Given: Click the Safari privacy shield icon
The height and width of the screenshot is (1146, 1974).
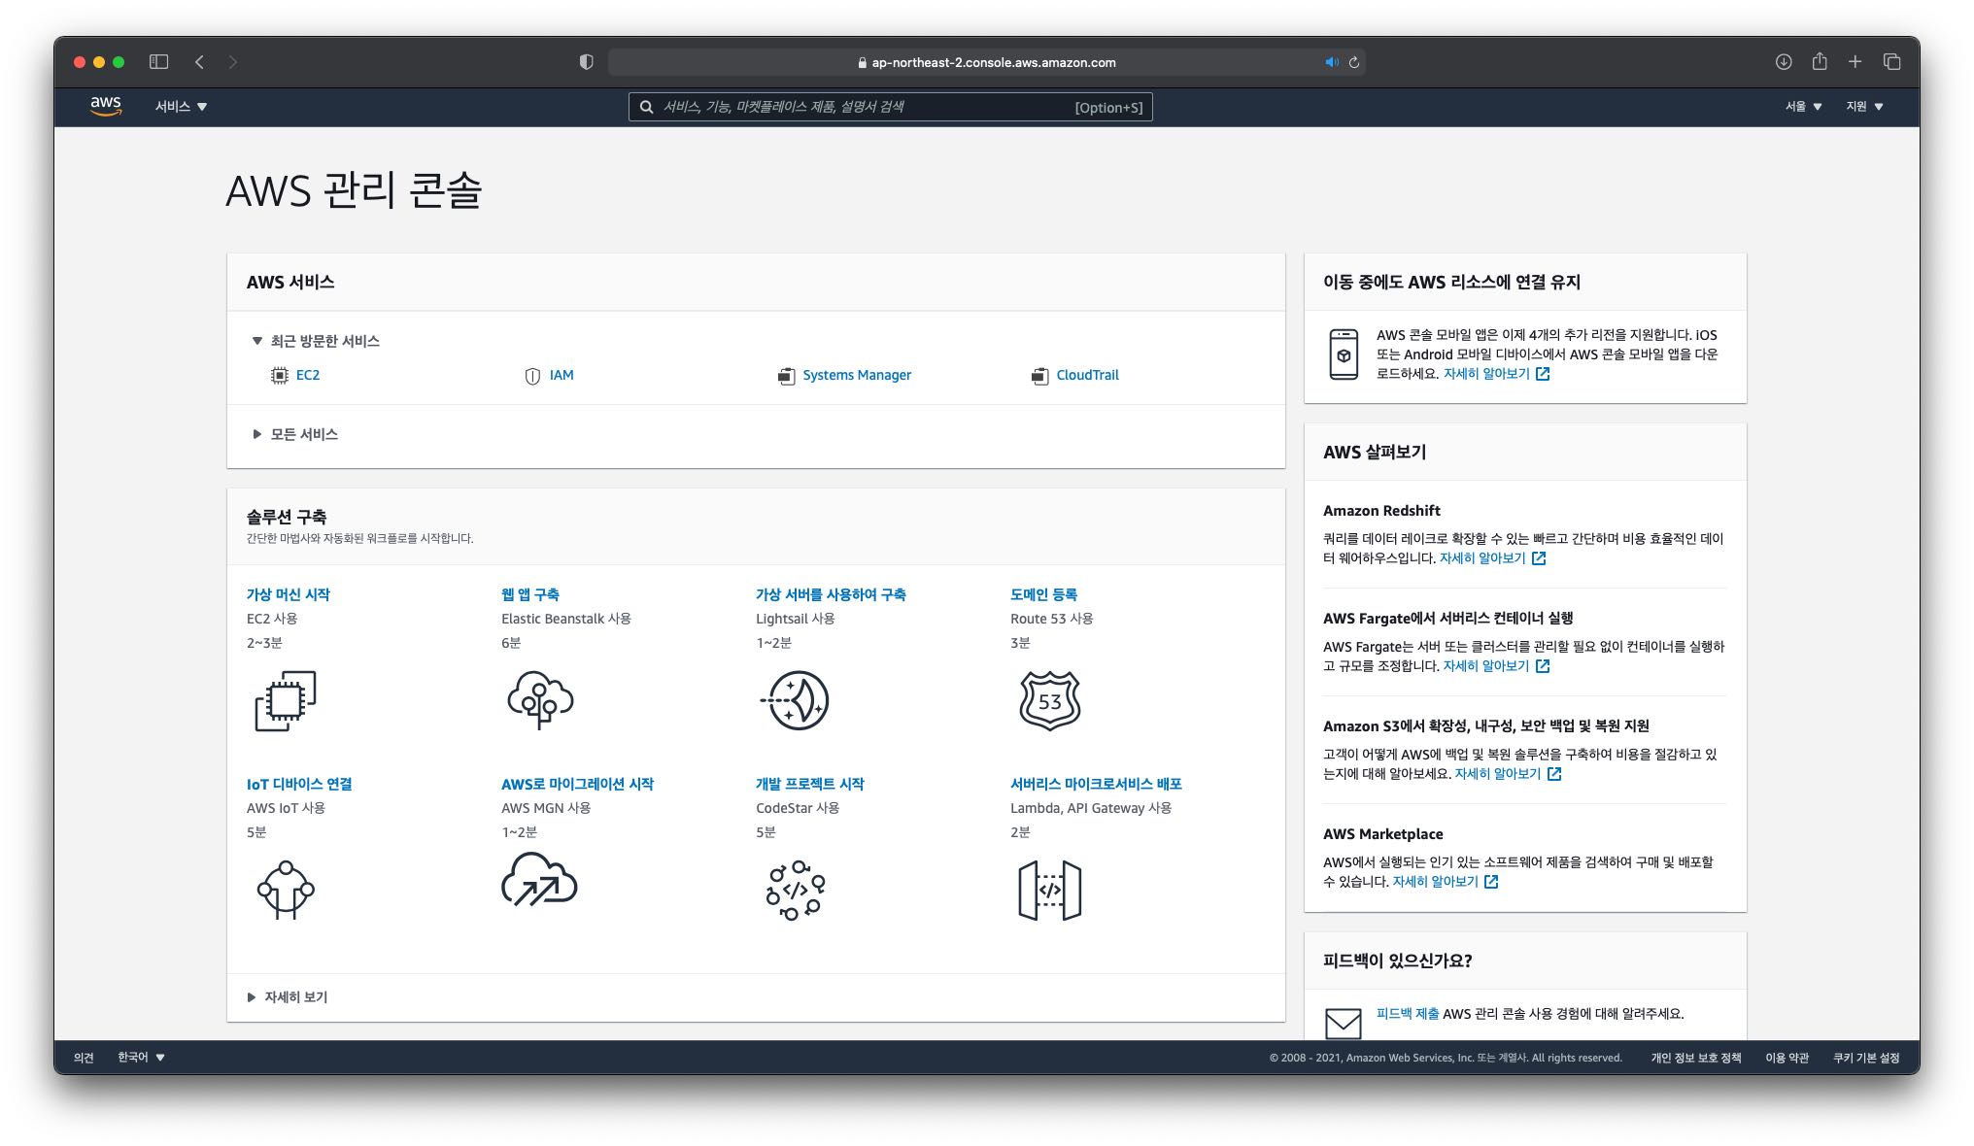Looking at the screenshot, I should pyautogui.click(x=586, y=62).
